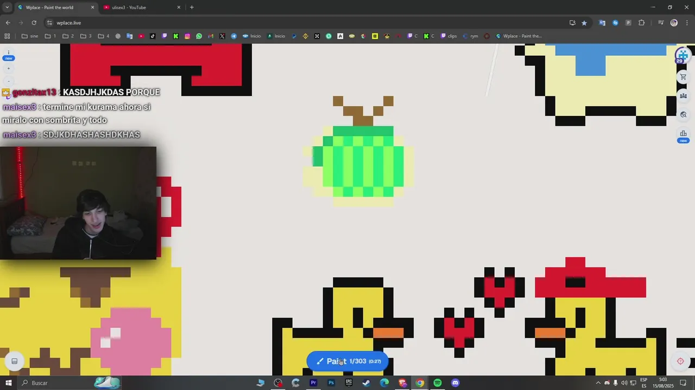Image resolution: width=695 pixels, height=390 pixels.
Task: Expand bookmark folder 1
Action: pyautogui.click(x=50, y=36)
